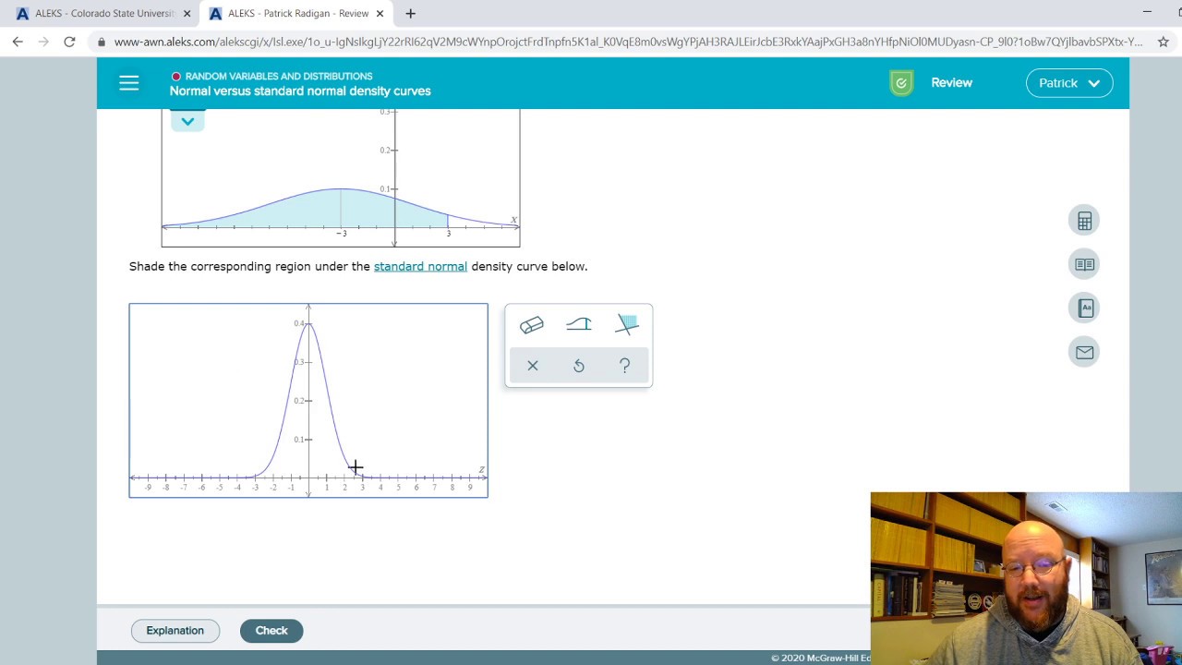
Task: Click Random Variables and Distributions heading
Action: point(279,77)
